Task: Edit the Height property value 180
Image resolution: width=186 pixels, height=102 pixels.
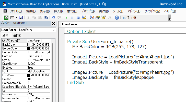Action: pos(39,79)
